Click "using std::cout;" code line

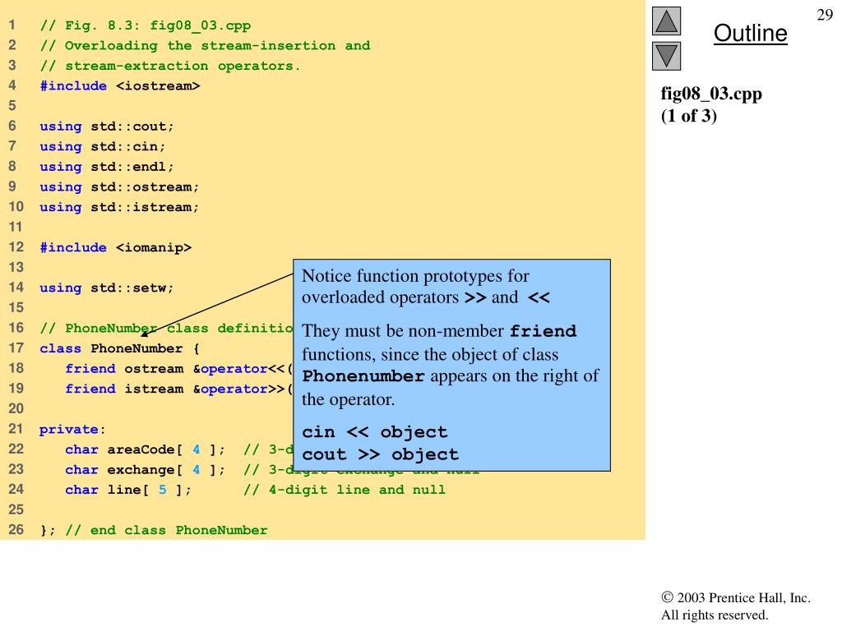click(106, 126)
